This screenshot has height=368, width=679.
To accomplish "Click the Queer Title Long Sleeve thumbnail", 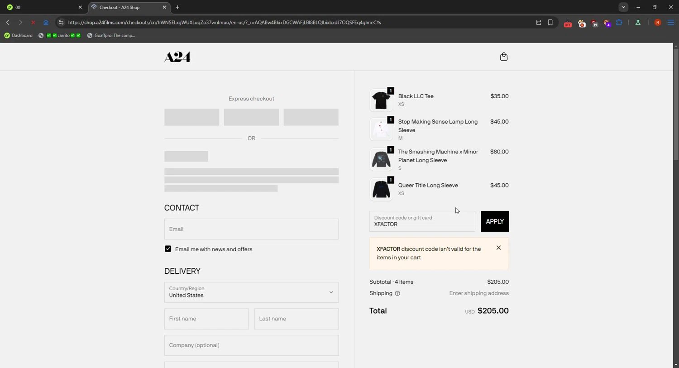I will [x=381, y=189].
